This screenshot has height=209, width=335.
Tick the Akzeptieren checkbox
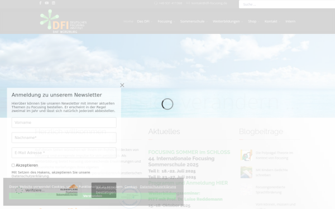tap(13, 166)
